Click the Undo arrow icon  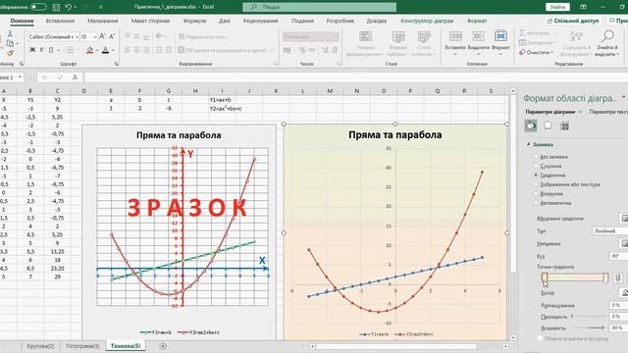[x=69, y=7]
